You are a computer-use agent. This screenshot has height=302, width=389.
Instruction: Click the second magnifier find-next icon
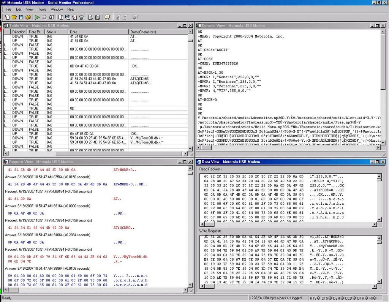98,17
